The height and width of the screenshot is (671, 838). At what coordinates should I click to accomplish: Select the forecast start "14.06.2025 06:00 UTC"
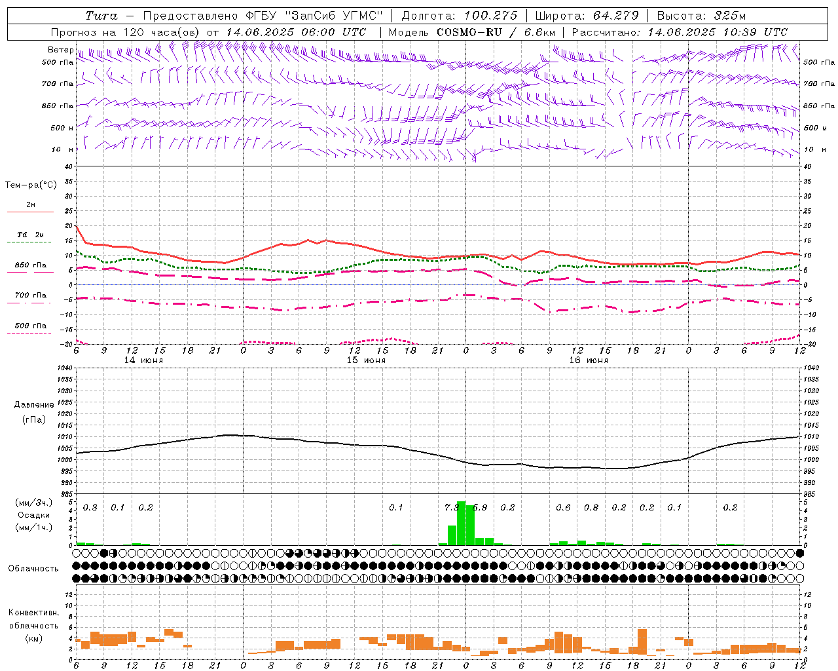coord(297,32)
